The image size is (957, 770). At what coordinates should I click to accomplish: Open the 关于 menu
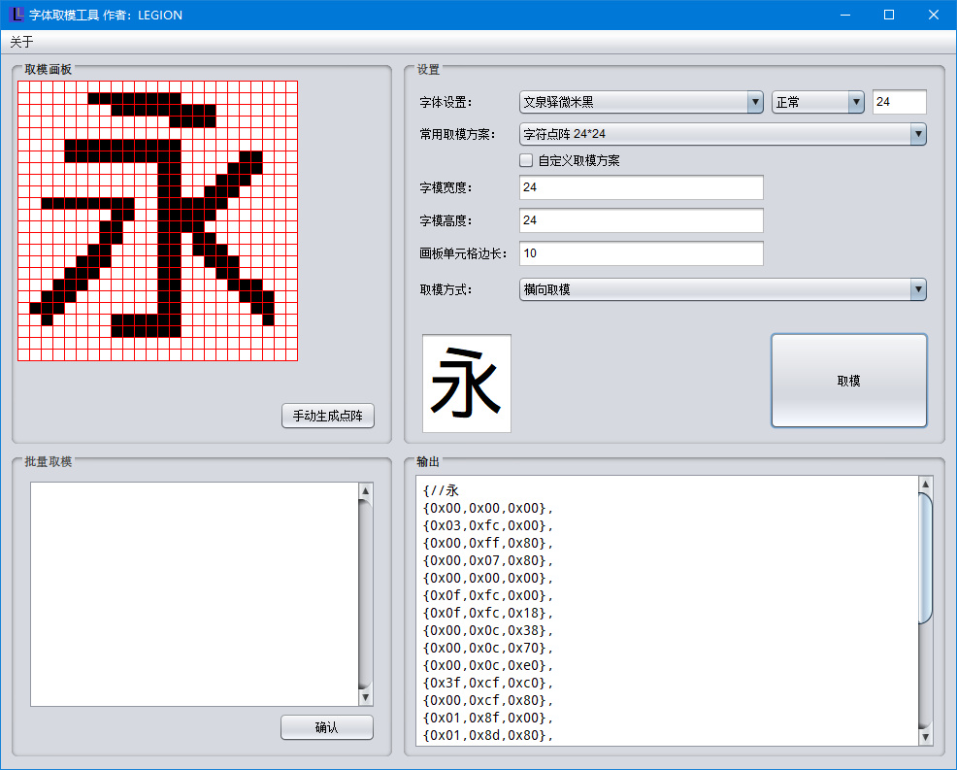tap(20, 42)
